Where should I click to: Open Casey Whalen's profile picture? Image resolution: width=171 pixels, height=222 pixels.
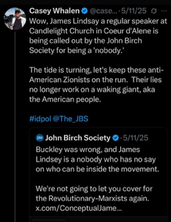tap(15, 19)
